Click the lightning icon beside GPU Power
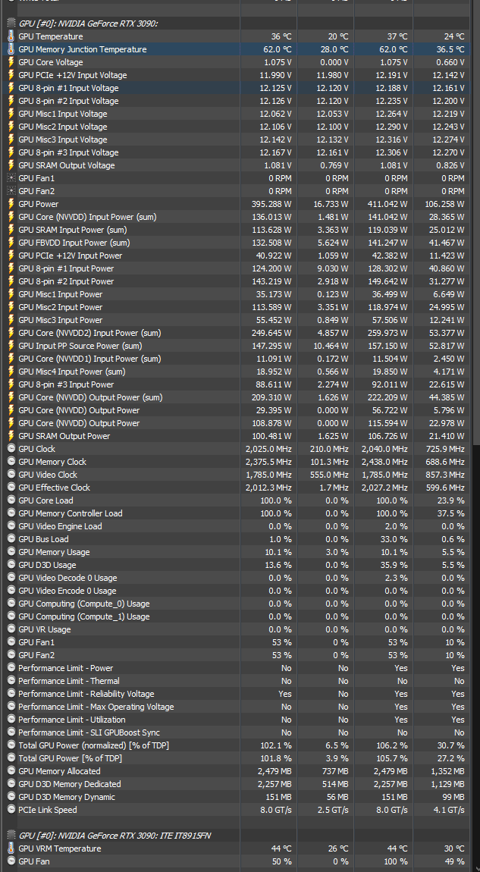Viewport: 480px width, 872px height. pyautogui.click(x=11, y=203)
